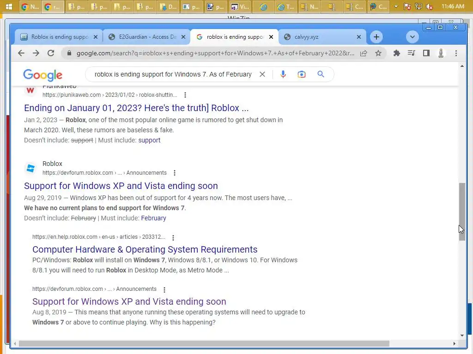The width and height of the screenshot is (473, 354).
Task: Click the Google search input field
Action: click(x=173, y=74)
